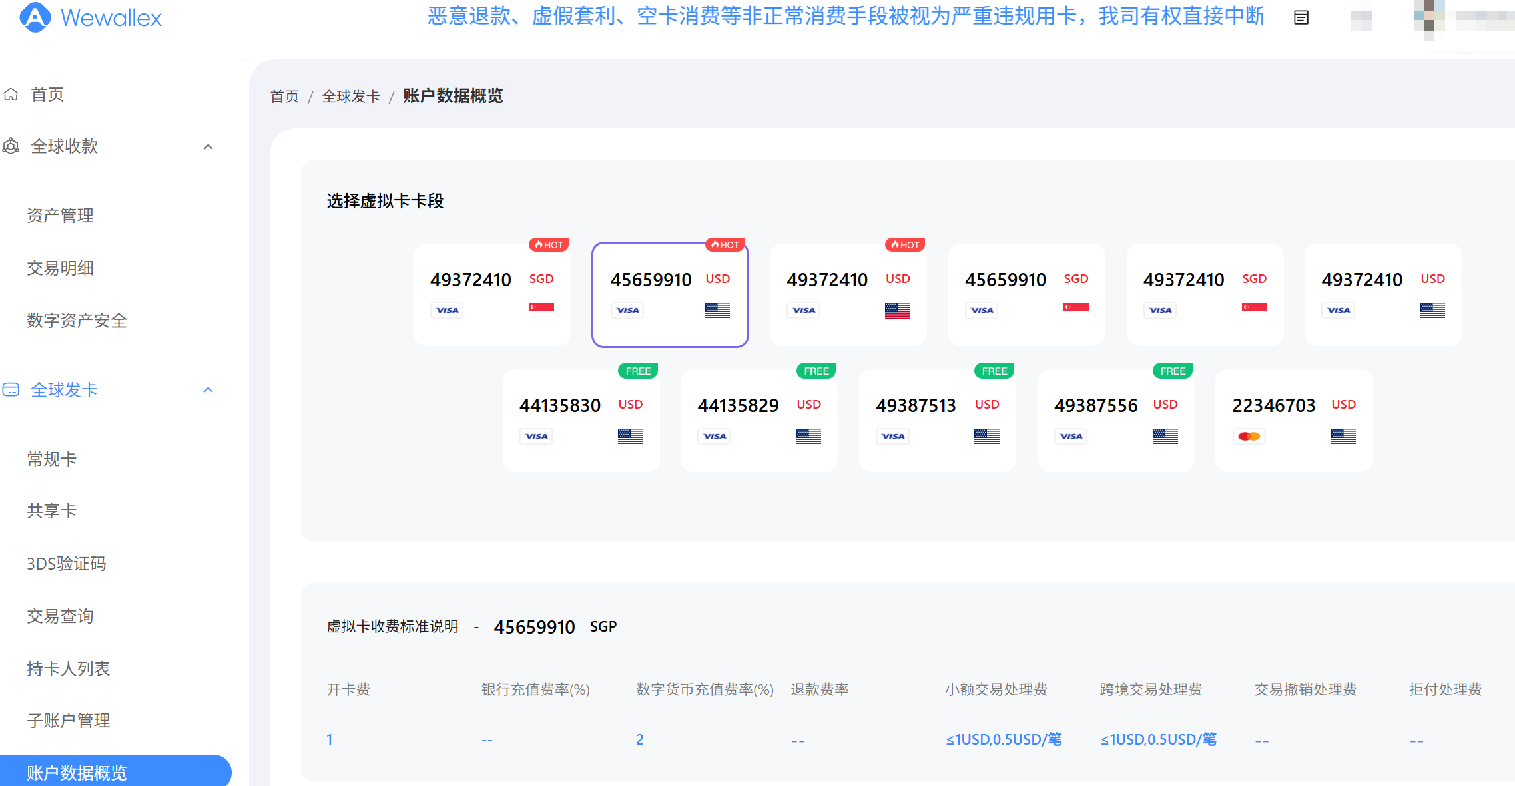Image resolution: width=1515 pixels, height=786 pixels.
Task: Click 首页 breadcrumb link
Action: (x=284, y=97)
